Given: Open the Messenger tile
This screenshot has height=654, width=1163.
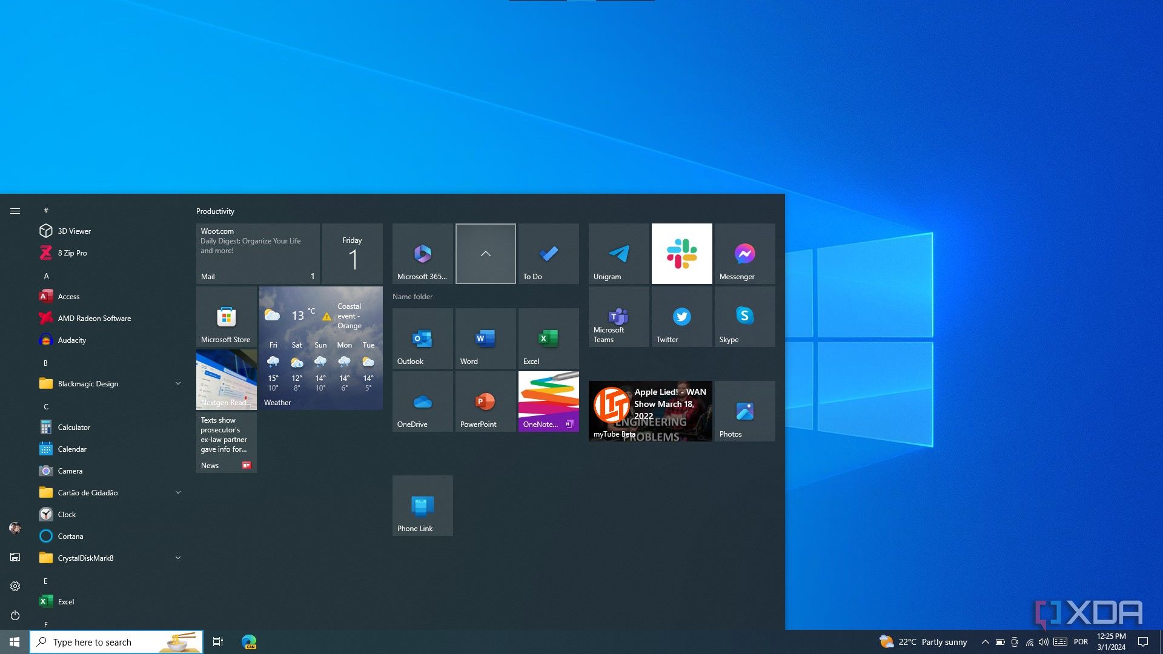Looking at the screenshot, I should (745, 254).
